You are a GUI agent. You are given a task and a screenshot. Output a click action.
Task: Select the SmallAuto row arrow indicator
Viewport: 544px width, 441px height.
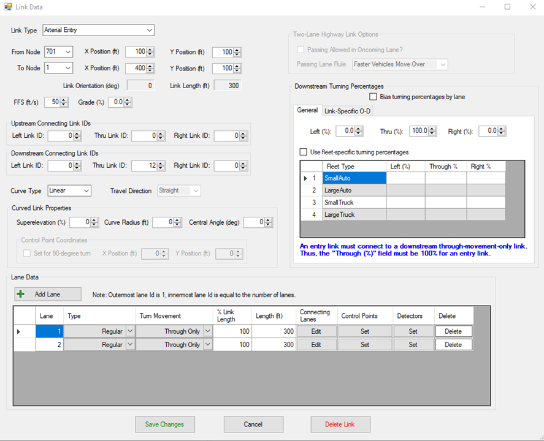(305, 178)
